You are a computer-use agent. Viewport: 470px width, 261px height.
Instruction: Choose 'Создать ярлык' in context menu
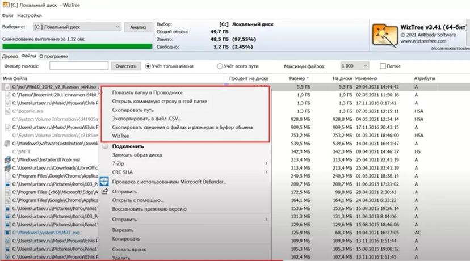(x=129, y=249)
